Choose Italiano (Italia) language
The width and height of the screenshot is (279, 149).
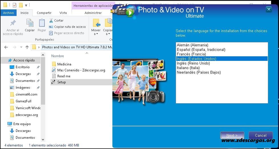pyautogui.click(x=188, y=68)
